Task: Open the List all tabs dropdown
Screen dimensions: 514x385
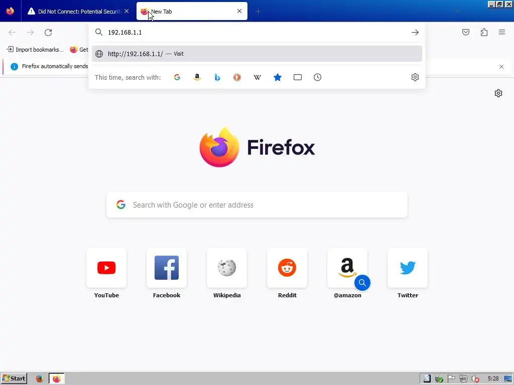Action: [457, 12]
